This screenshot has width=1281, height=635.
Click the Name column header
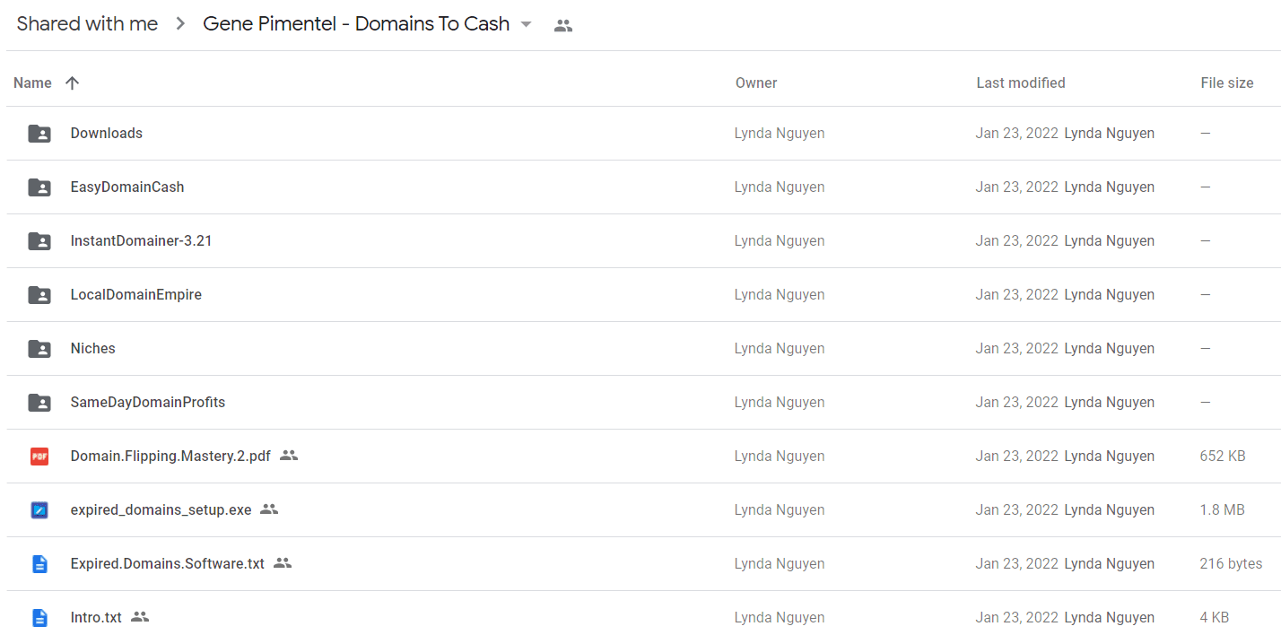(33, 83)
